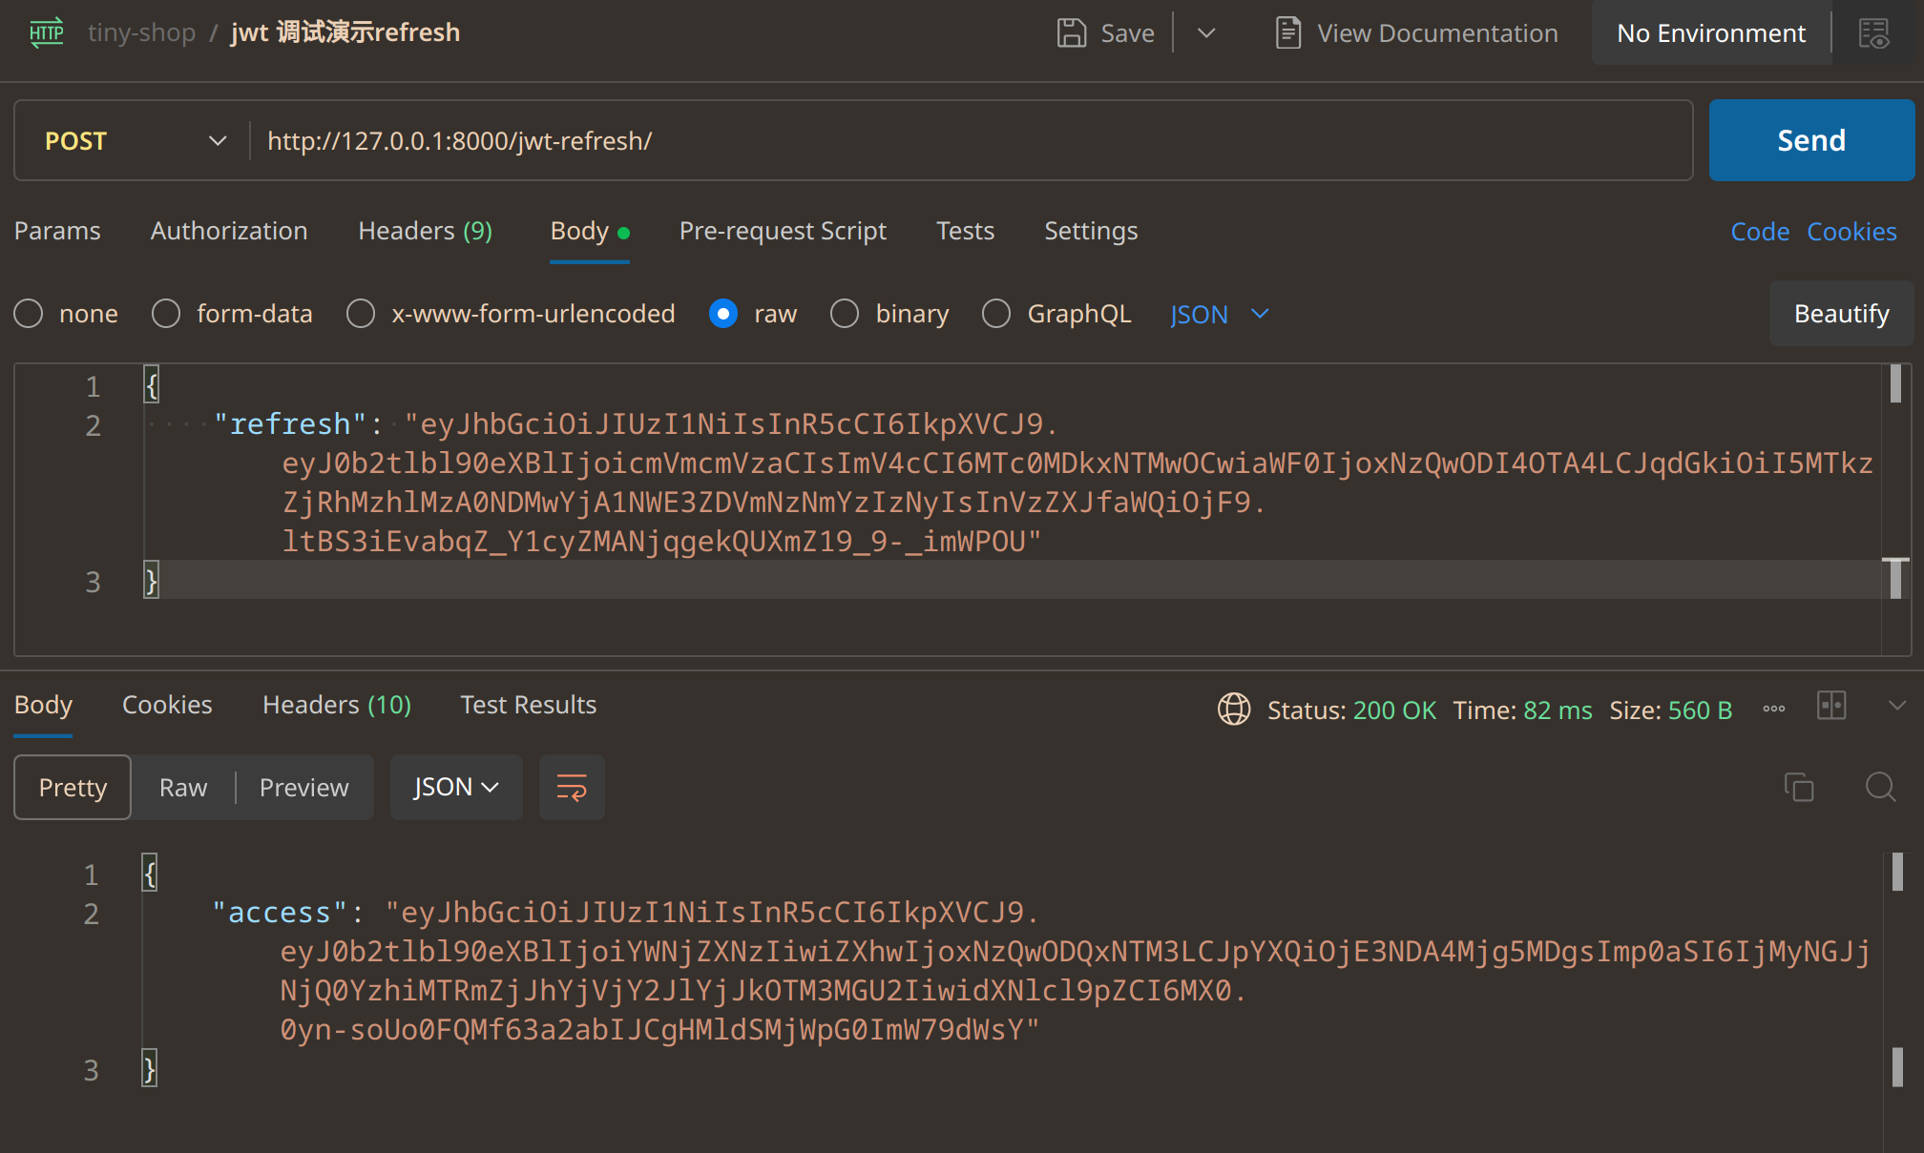The image size is (1924, 1153).
Task: Select the GraphQL body option
Action: click(996, 314)
